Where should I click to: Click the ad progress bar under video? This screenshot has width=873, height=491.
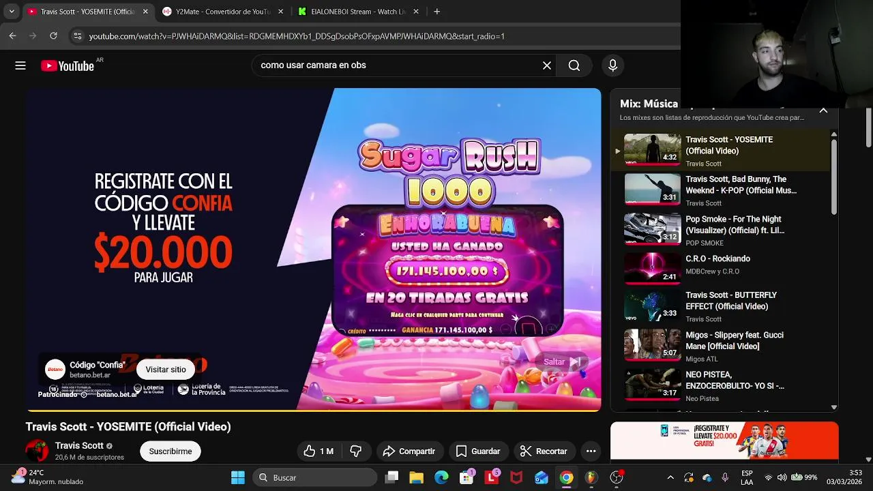tap(314, 410)
